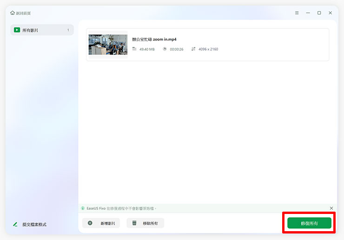Screen dimensions: 344x240
Task: Click the plus icon on 新增影片 button
Action: click(90, 223)
